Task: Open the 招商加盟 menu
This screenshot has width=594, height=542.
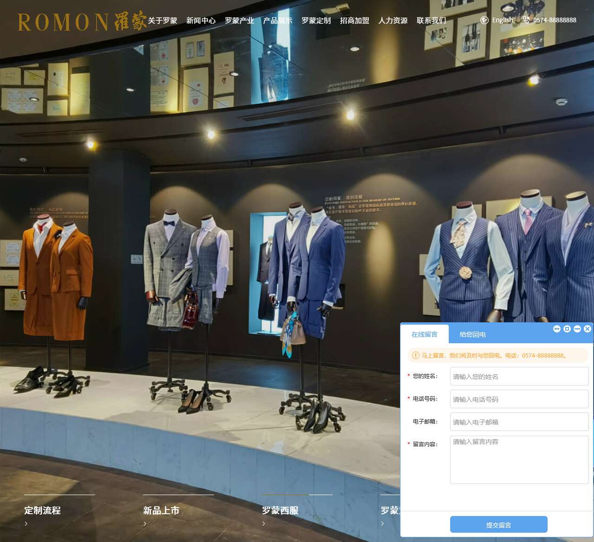Action: 355,20
